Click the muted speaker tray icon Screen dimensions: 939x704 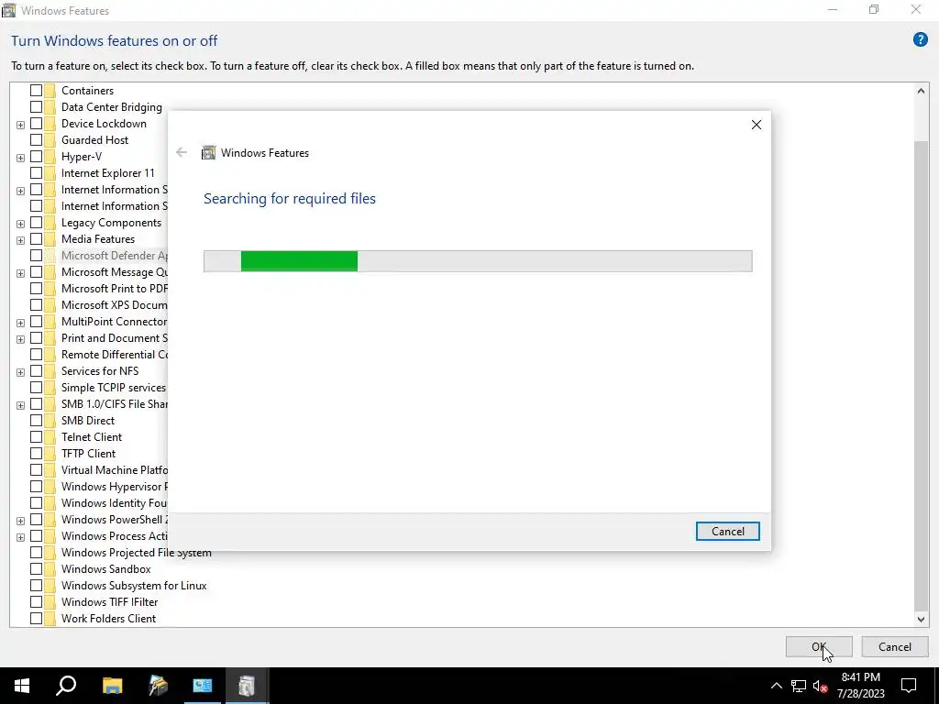pos(820,686)
